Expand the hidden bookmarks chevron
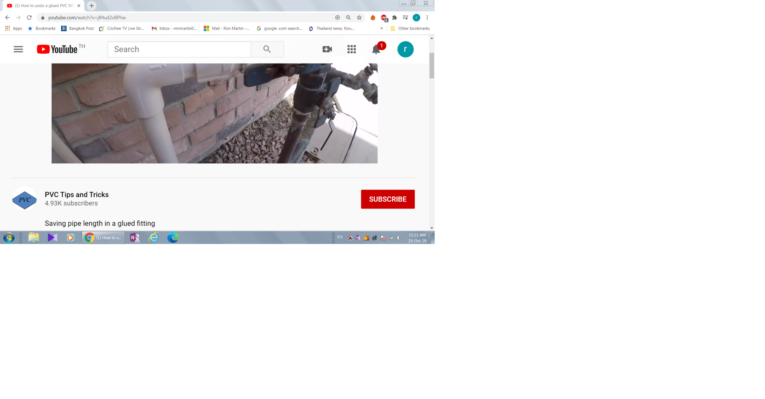 (x=381, y=28)
